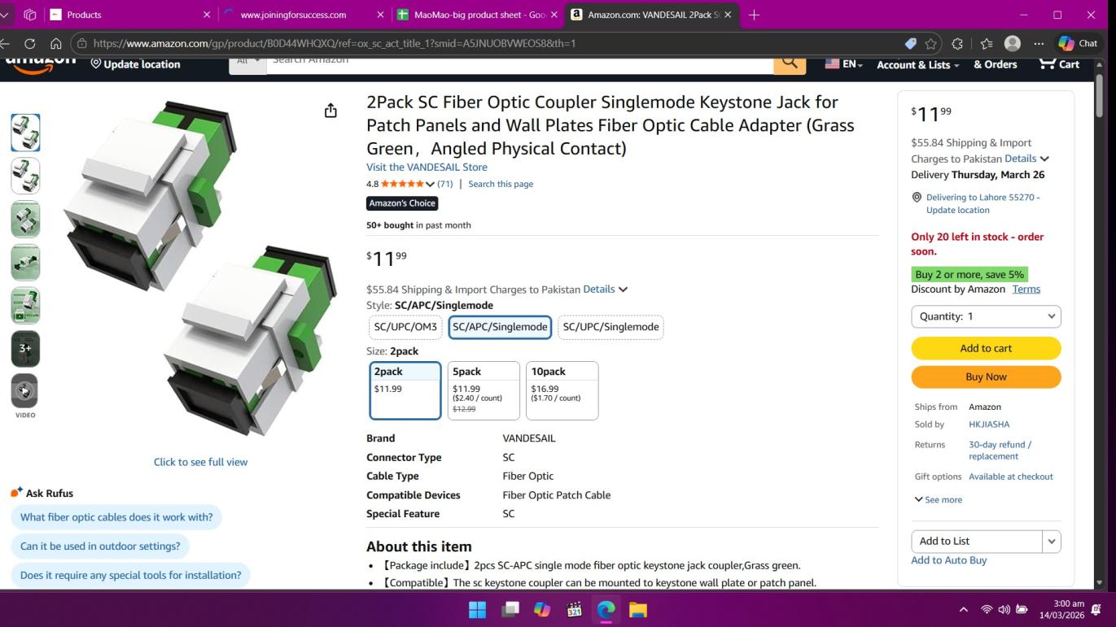
Task: Click the share icon above product image
Action: coord(330,111)
